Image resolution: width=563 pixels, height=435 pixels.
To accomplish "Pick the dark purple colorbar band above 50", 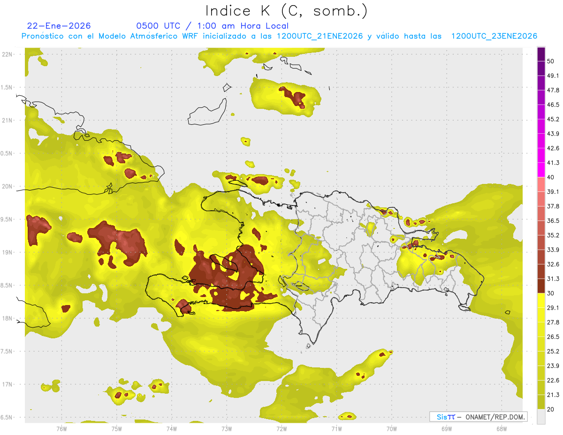I will coord(541,54).
